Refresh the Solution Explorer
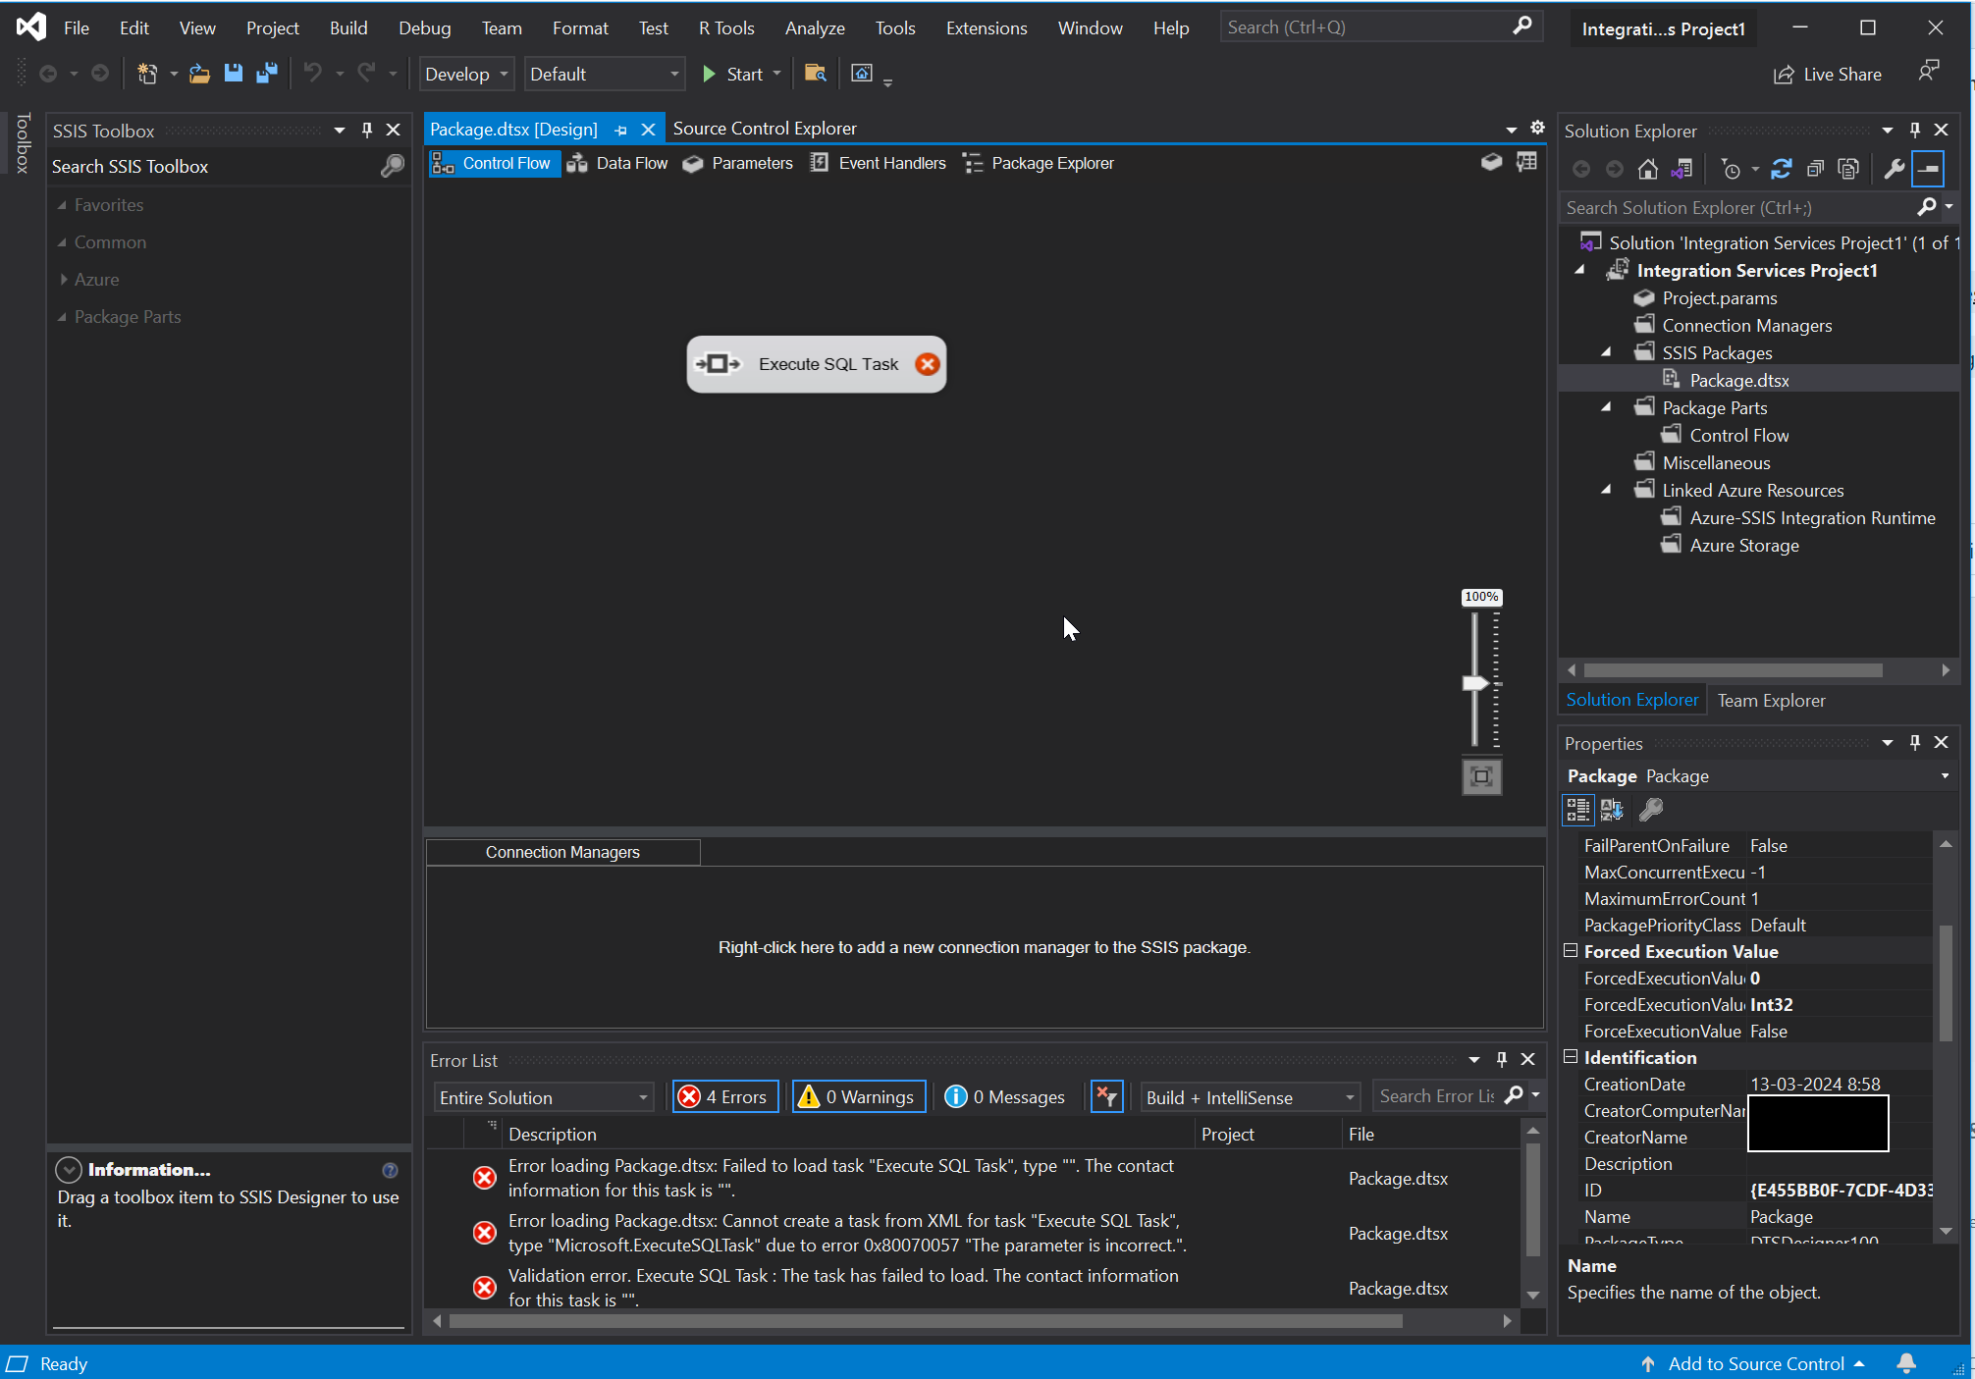Viewport: 1975px width, 1379px height. [x=1782, y=168]
